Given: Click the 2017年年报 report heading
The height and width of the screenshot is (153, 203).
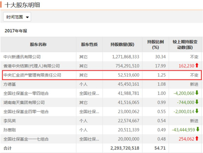Looking at the screenshot, I should (x=16, y=31).
